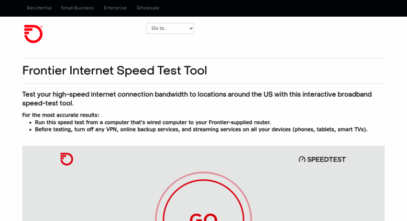Open the Enterprise menu item
Image resolution: width=407 pixels, height=221 pixels.
115,8
